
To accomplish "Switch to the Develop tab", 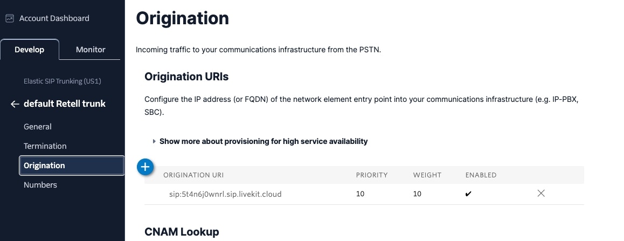I will [x=30, y=50].
